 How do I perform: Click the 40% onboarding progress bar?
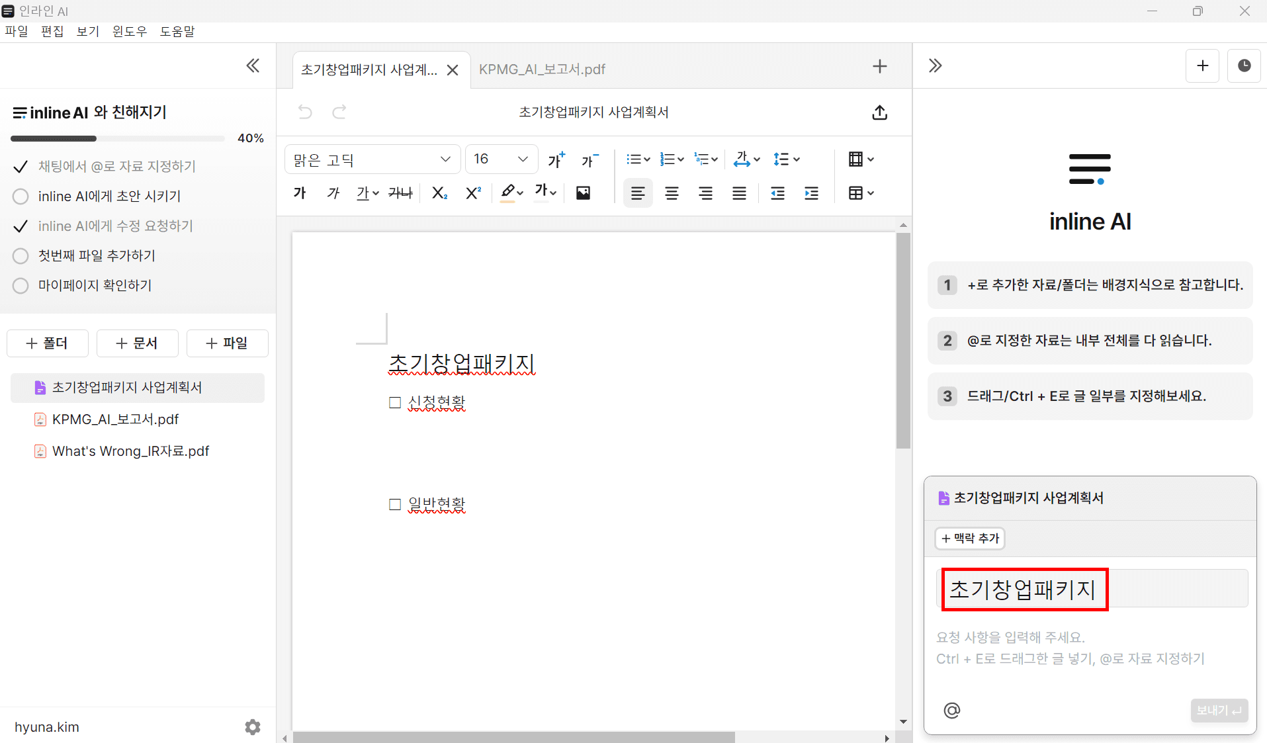pos(117,138)
